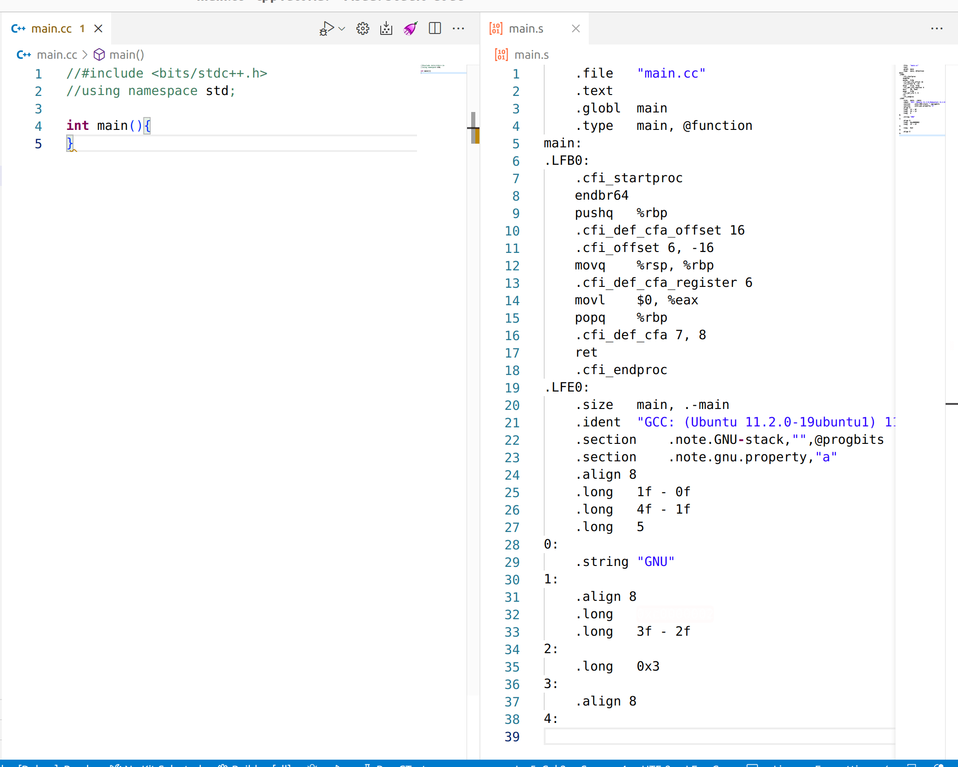Switch to the main.cc tab

51,28
